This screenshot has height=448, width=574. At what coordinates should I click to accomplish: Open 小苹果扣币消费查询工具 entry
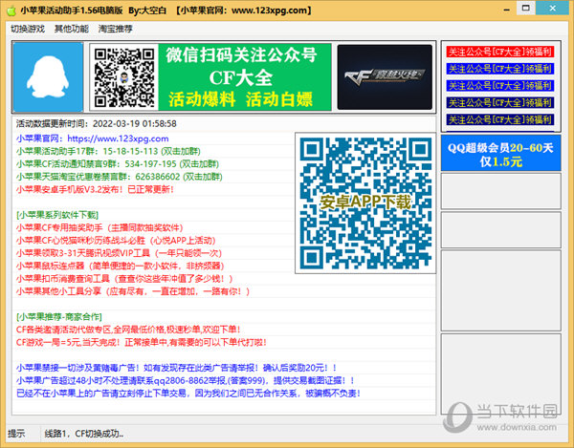click(x=124, y=279)
